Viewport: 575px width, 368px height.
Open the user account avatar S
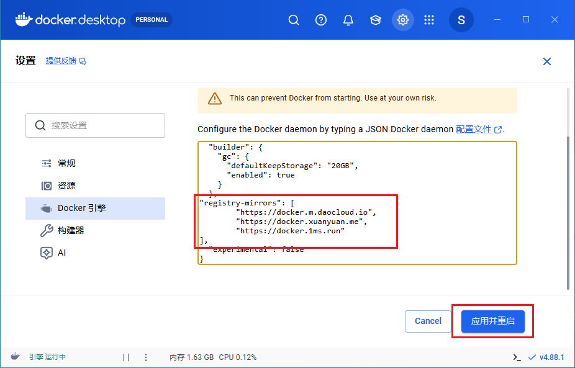click(x=461, y=20)
